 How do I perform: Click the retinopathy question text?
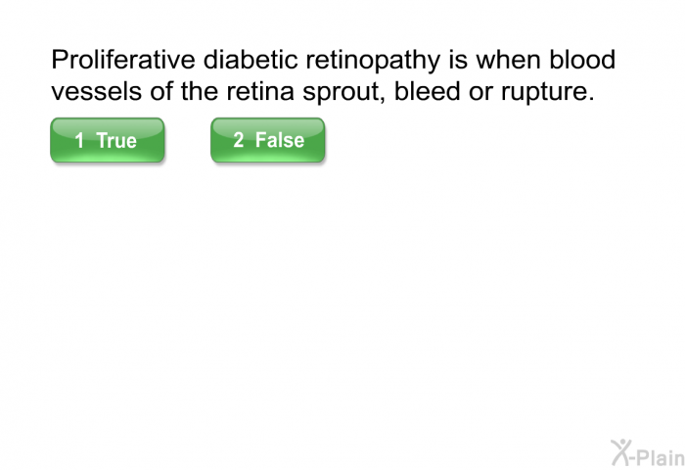click(x=333, y=77)
